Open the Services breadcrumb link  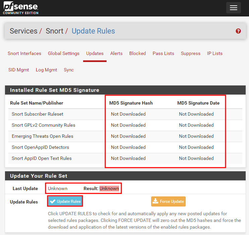point(23,31)
